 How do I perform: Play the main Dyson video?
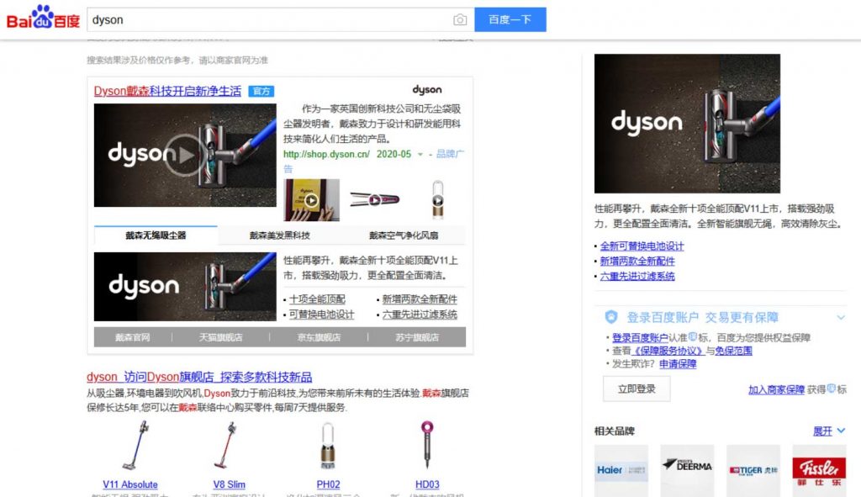point(184,155)
